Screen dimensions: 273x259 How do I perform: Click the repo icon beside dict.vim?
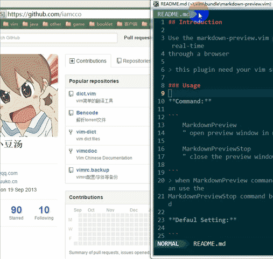coord(71,94)
